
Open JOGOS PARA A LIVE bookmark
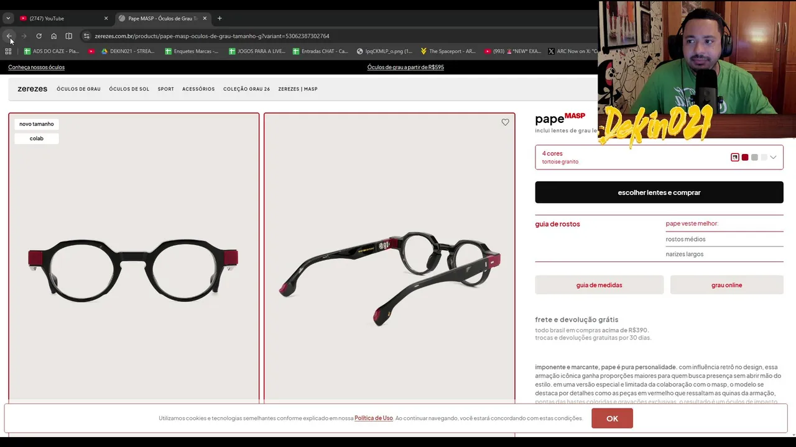(257, 52)
